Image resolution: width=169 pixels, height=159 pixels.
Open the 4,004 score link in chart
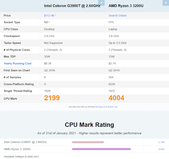(161, 149)
